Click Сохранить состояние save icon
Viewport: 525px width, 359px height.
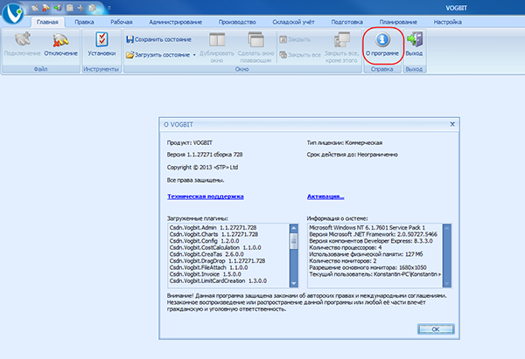[129, 39]
